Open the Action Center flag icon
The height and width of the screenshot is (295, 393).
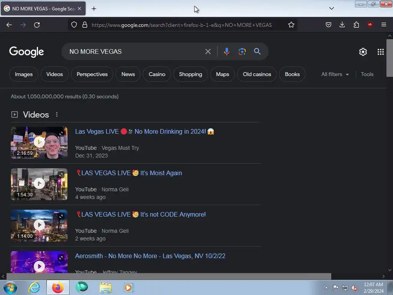(335, 288)
